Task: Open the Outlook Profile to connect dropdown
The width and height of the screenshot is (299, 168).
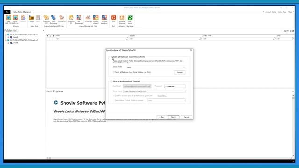Action: tap(166, 100)
